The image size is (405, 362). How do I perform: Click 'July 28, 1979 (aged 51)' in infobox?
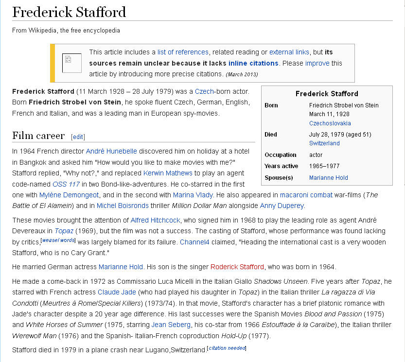(x=340, y=135)
